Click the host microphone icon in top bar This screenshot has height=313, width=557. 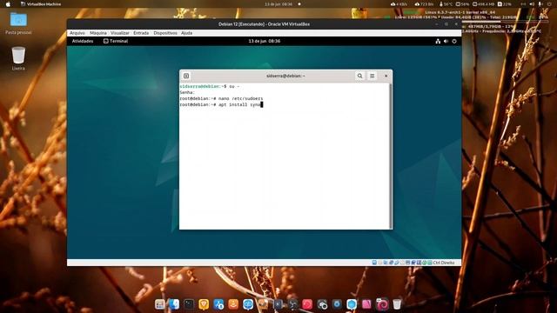(x=540, y=4)
